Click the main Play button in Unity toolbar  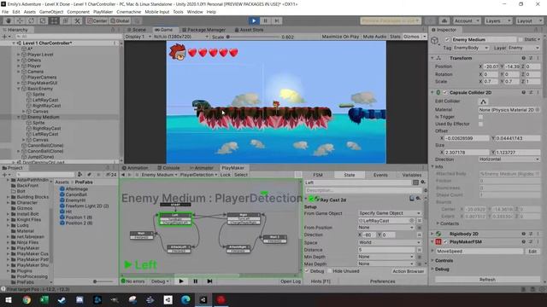[x=254, y=20]
